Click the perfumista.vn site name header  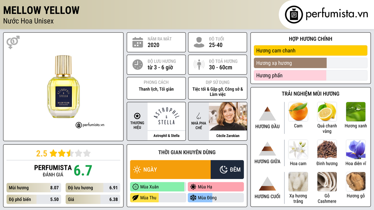[337, 14]
